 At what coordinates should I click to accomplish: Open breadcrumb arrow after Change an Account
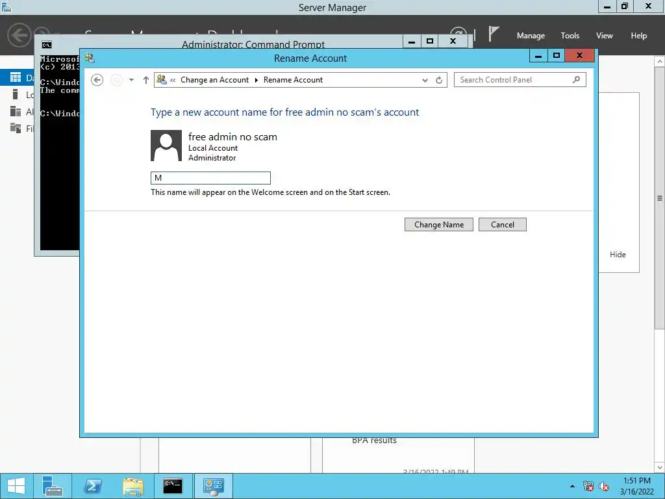click(256, 80)
